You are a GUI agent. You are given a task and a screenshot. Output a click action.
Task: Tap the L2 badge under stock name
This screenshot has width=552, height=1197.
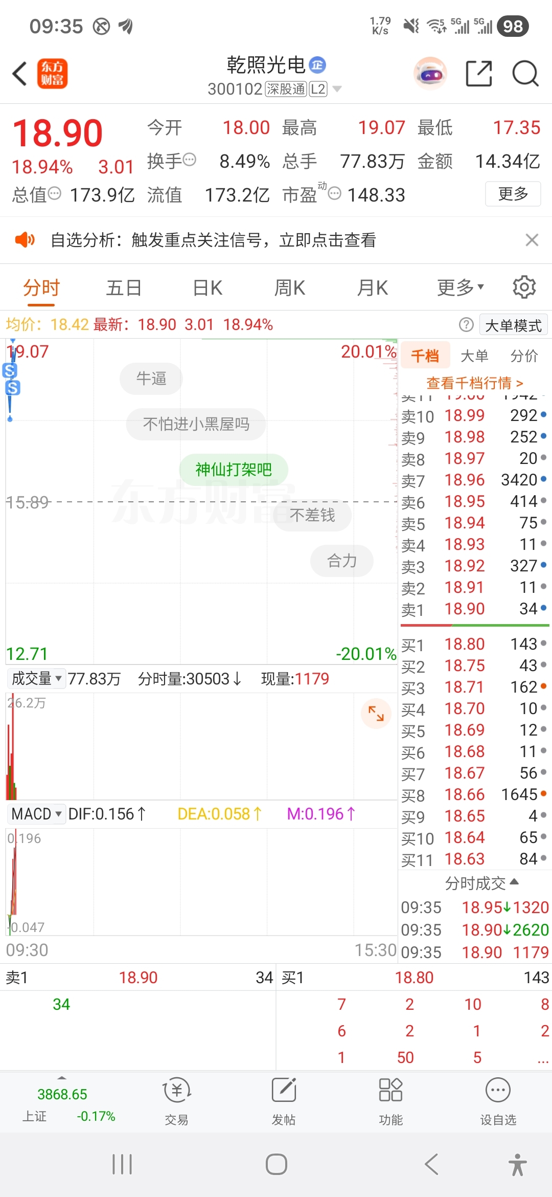click(x=318, y=89)
